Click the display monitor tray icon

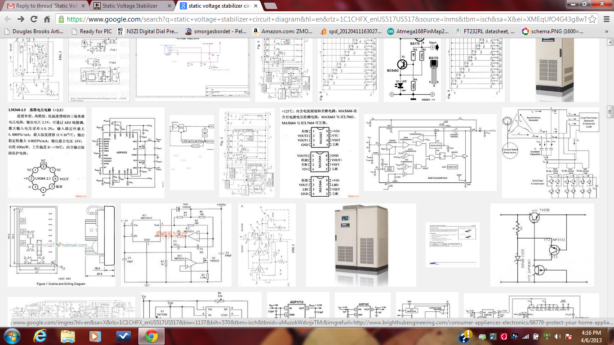coord(515,336)
